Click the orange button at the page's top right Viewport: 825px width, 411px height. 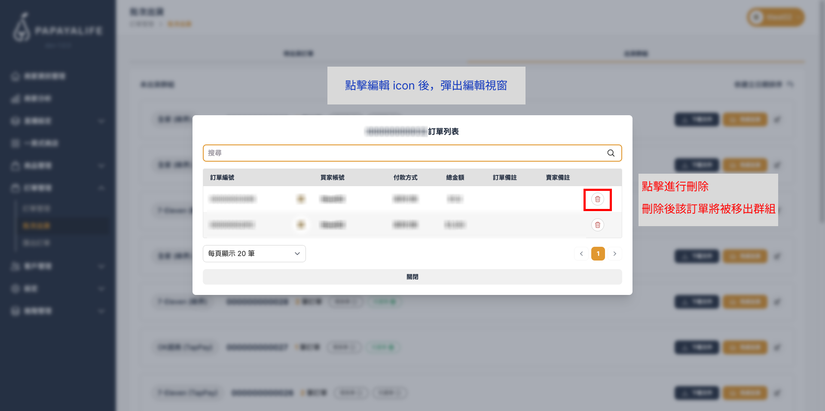(x=776, y=18)
